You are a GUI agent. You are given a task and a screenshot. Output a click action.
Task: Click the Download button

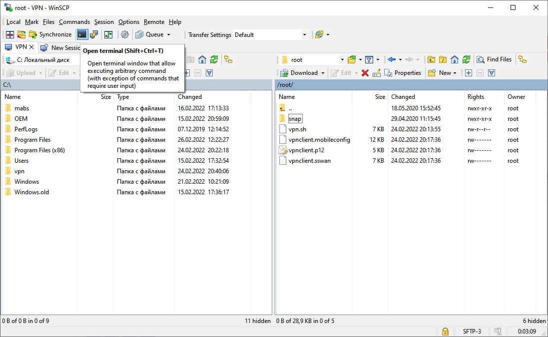pyautogui.click(x=299, y=73)
